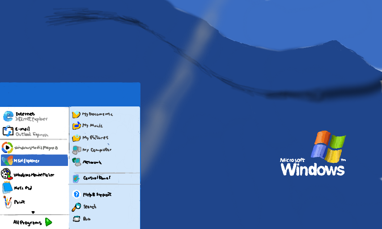This screenshot has width=382, height=229.
Task: Select the MSN Explorer butterfly icon
Action: (7, 160)
